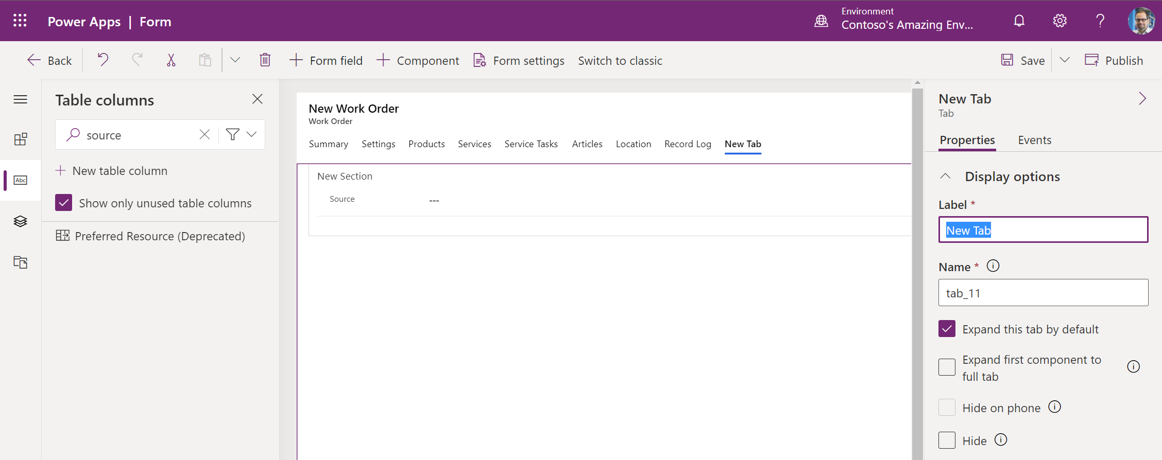Image resolution: width=1162 pixels, height=460 pixels.
Task: Click the search magnifier icon
Action: 73,135
